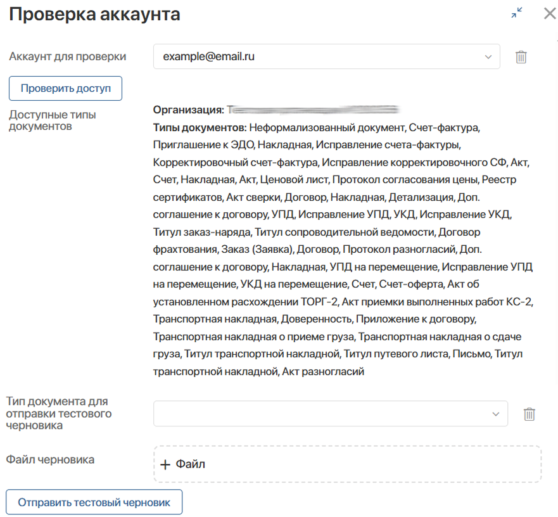This screenshot has height=517, width=558.
Task: Click the text Письмо
Action: click(472, 354)
